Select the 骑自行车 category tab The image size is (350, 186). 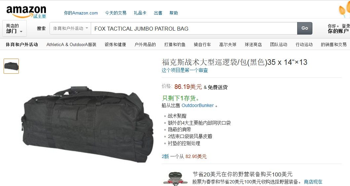coord(202,44)
